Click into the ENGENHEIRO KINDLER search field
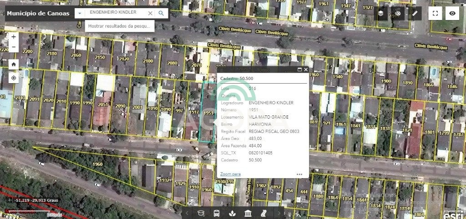 pos(116,13)
